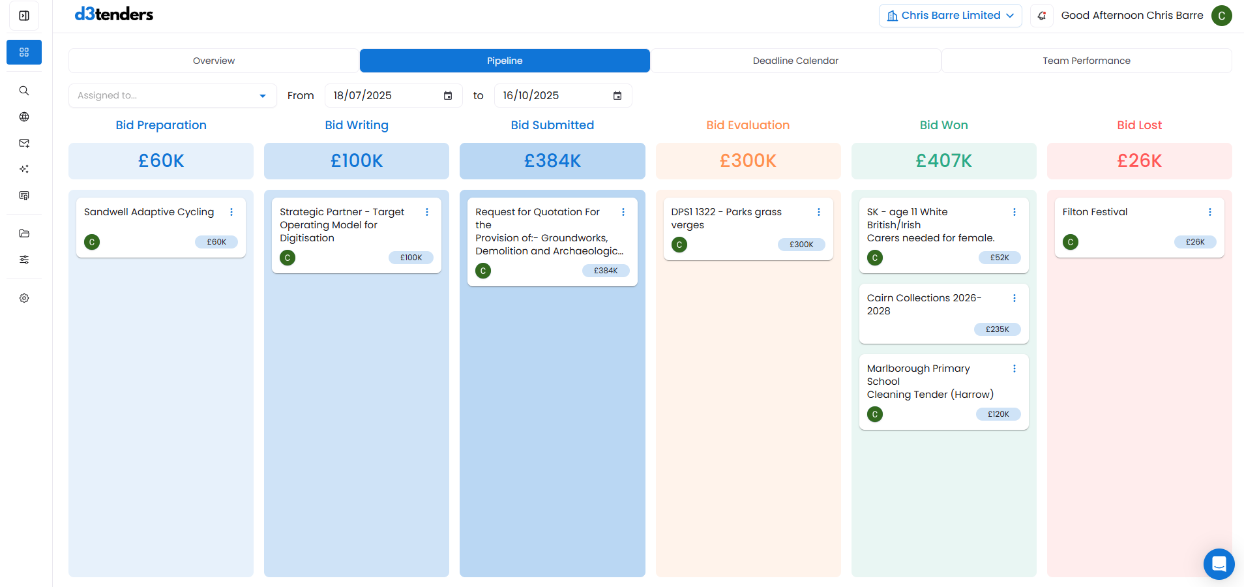The width and height of the screenshot is (1244, 587).
Task: Collapse the sidebar using the panel toggle icon
Action: tap(23, 16)
